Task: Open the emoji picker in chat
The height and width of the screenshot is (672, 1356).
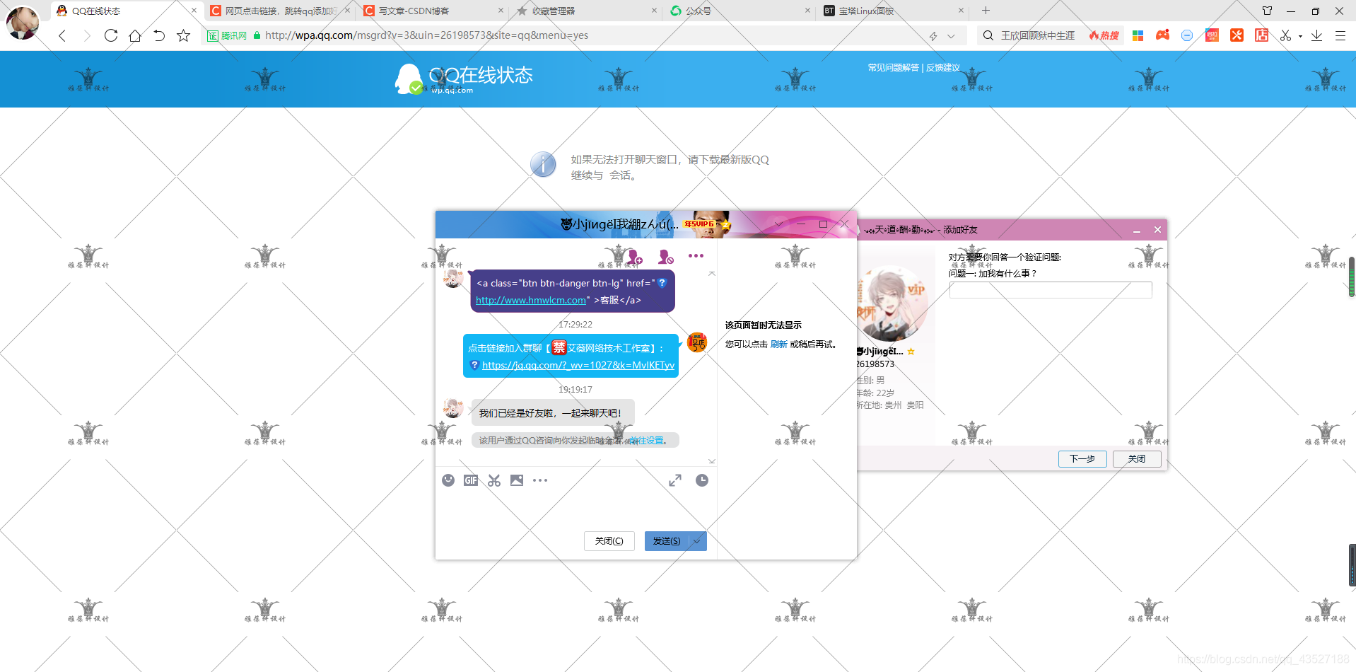Action: click(448, 480)
